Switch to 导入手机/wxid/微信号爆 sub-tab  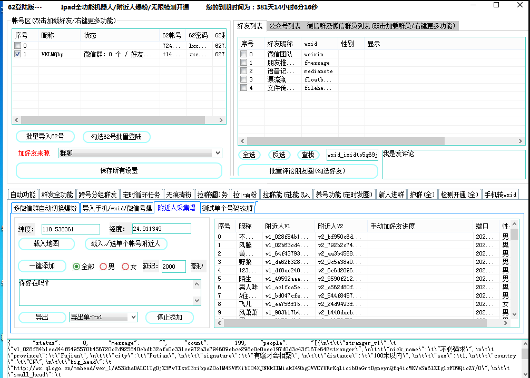point(117,208)
